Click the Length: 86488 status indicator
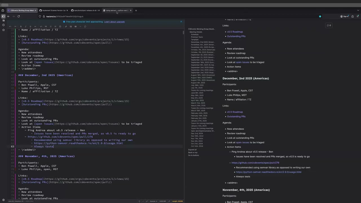This screenshot has width=361, height=203. coord(177,201)
